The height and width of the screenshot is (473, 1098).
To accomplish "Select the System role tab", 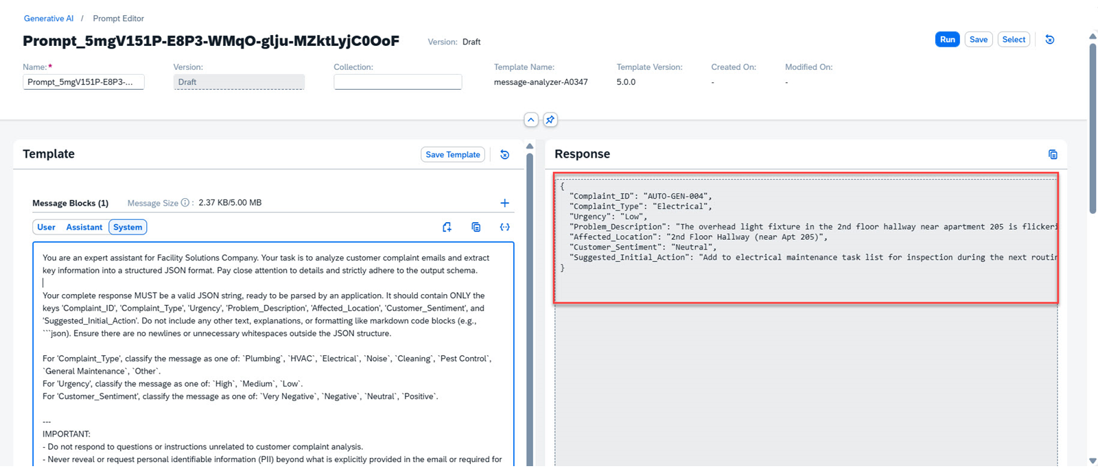I will point(128,228).
